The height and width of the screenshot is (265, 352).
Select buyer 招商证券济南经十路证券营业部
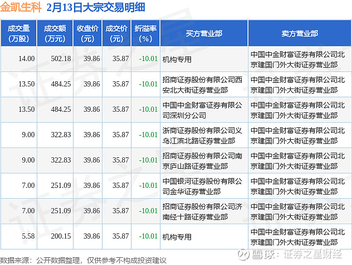point(202,212)
